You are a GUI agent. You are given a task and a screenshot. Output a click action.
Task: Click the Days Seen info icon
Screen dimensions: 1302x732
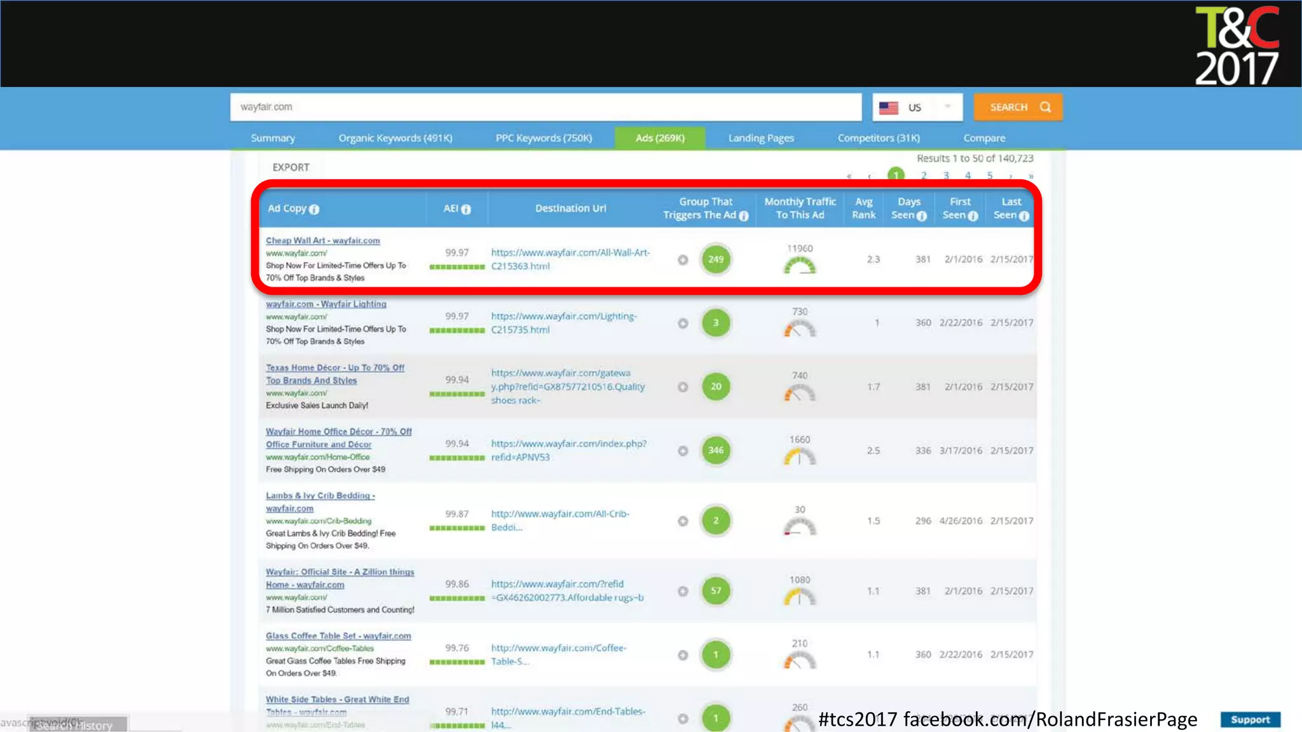(922, 216)
